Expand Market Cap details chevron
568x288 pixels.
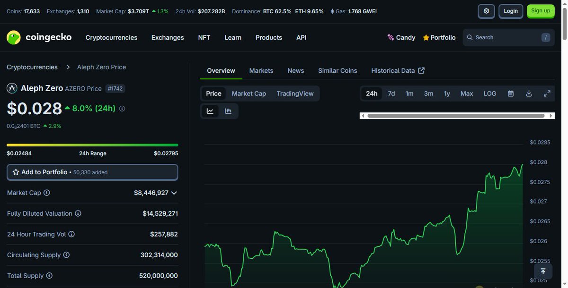pos(174,193)
